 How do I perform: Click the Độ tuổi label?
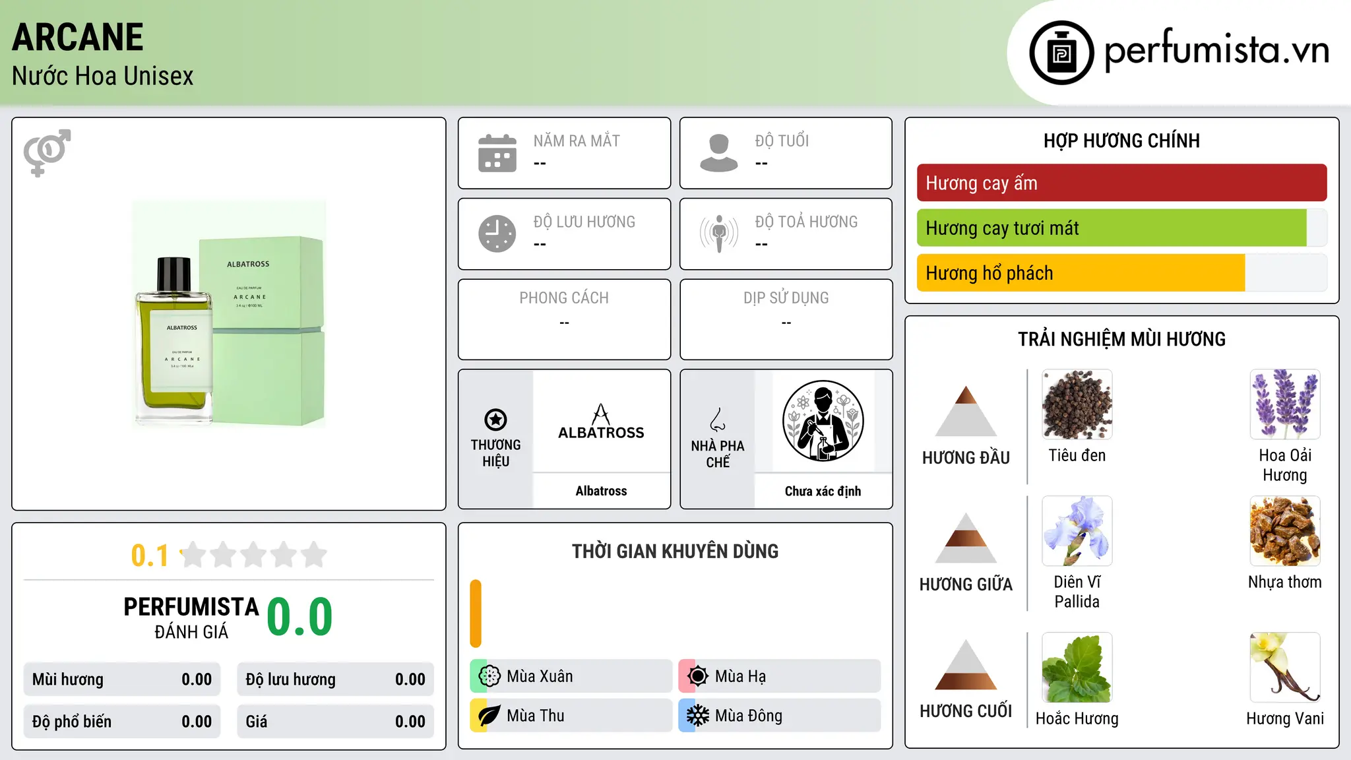(782, 141)
